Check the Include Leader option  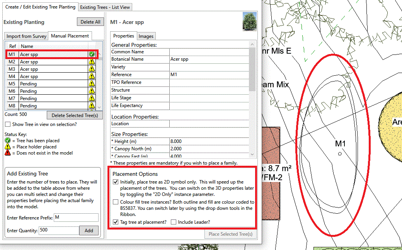pos(174,222)
